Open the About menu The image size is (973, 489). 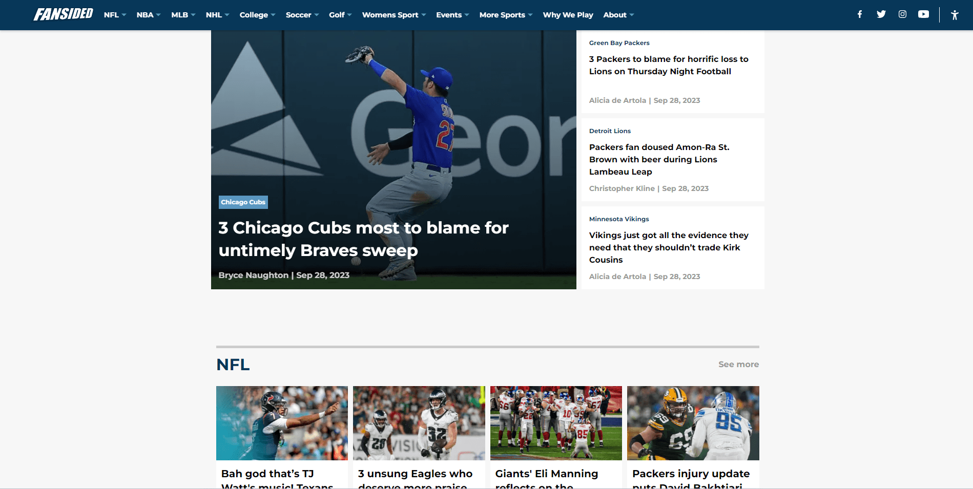click(618, 15)
